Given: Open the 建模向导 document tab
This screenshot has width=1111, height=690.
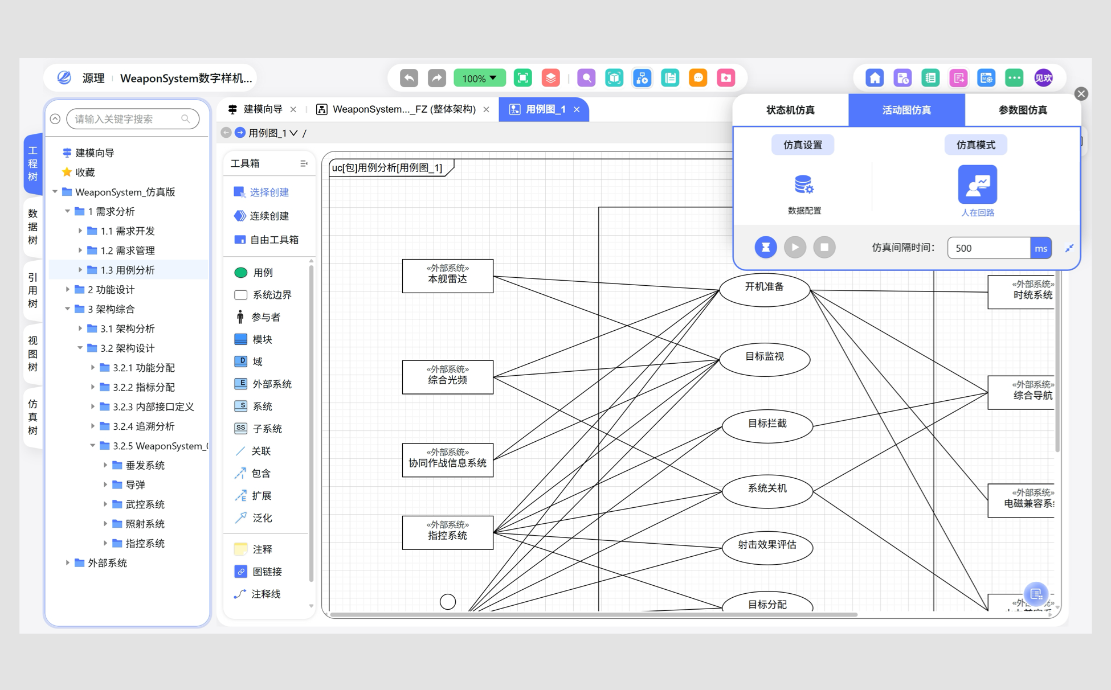Looking at the screenshot, I should tap(263, 109).
